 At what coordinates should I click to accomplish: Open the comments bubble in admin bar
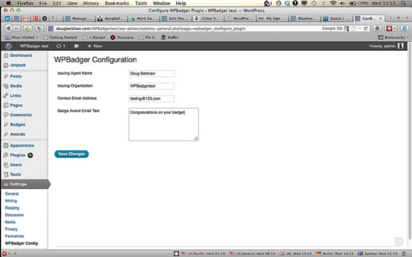(x=76, y=46)
